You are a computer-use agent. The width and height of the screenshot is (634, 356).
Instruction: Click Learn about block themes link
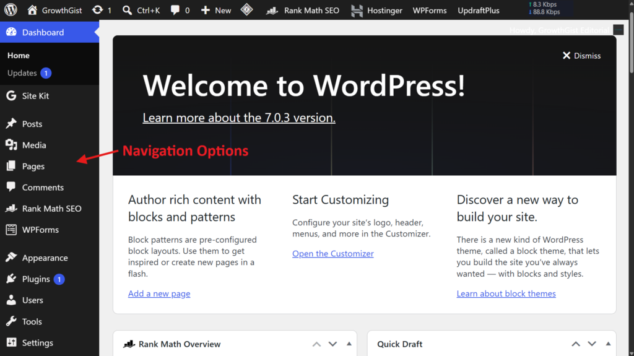(x=506, y=293)
